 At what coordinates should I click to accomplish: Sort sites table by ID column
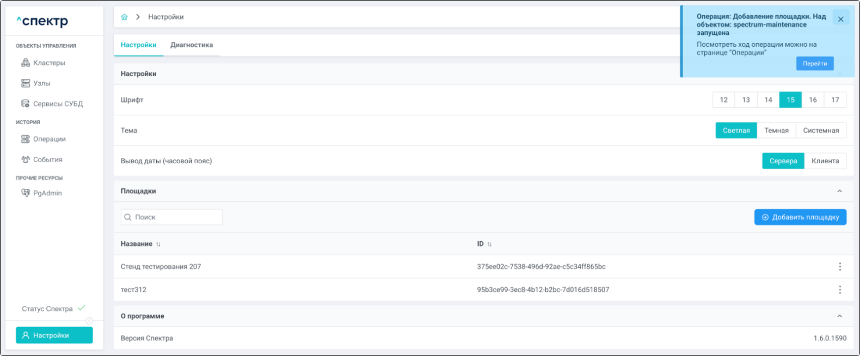click(x=489, y=244)
